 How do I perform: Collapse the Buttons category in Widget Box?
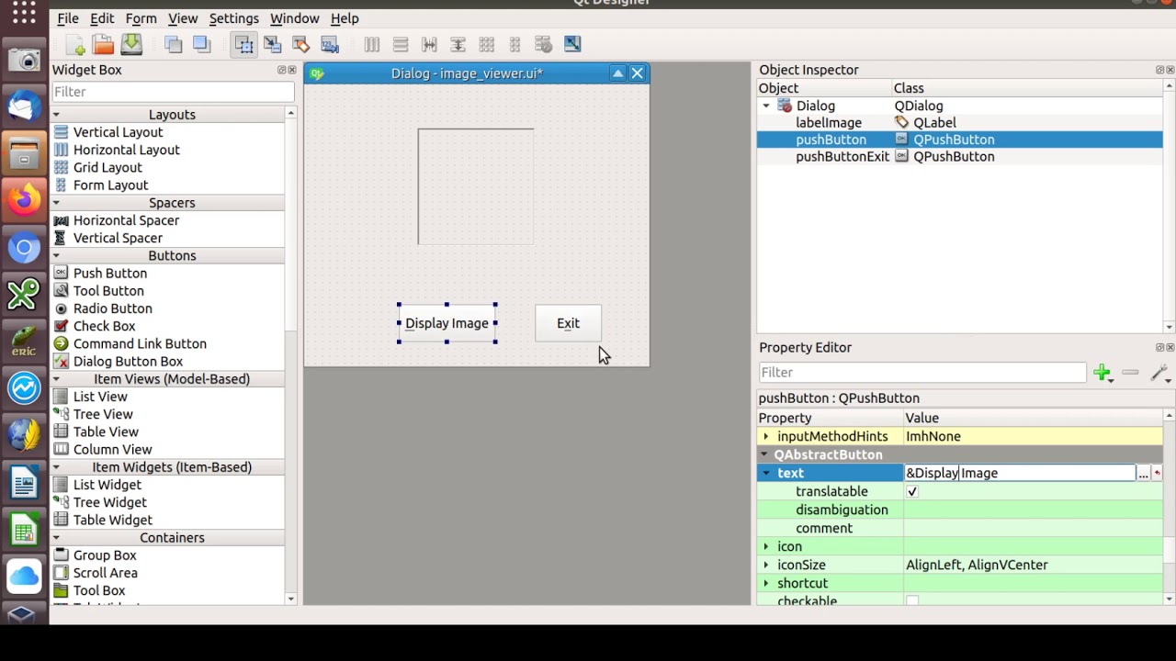[56, 256]
